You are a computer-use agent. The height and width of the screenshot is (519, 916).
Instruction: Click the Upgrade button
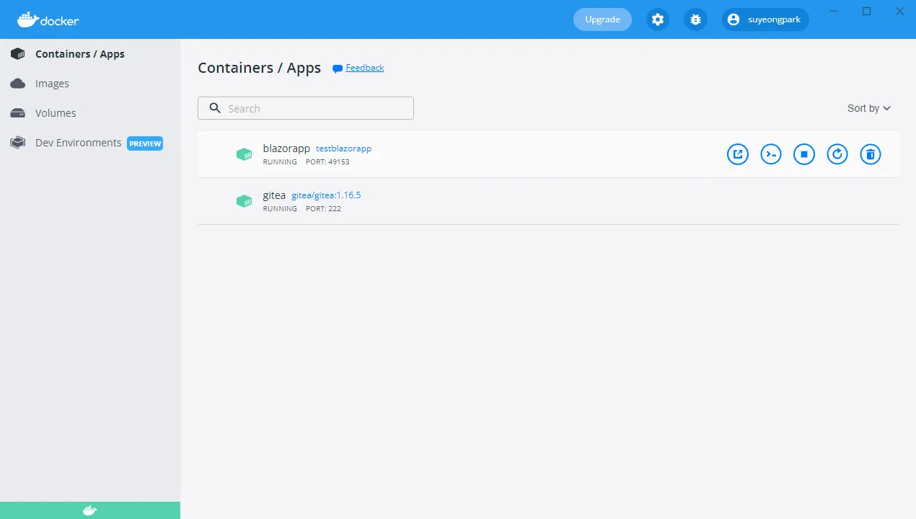(602, 19)
